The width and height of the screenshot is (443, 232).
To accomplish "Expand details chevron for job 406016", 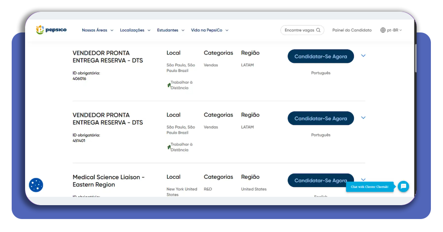I will [x=363, y=56].
